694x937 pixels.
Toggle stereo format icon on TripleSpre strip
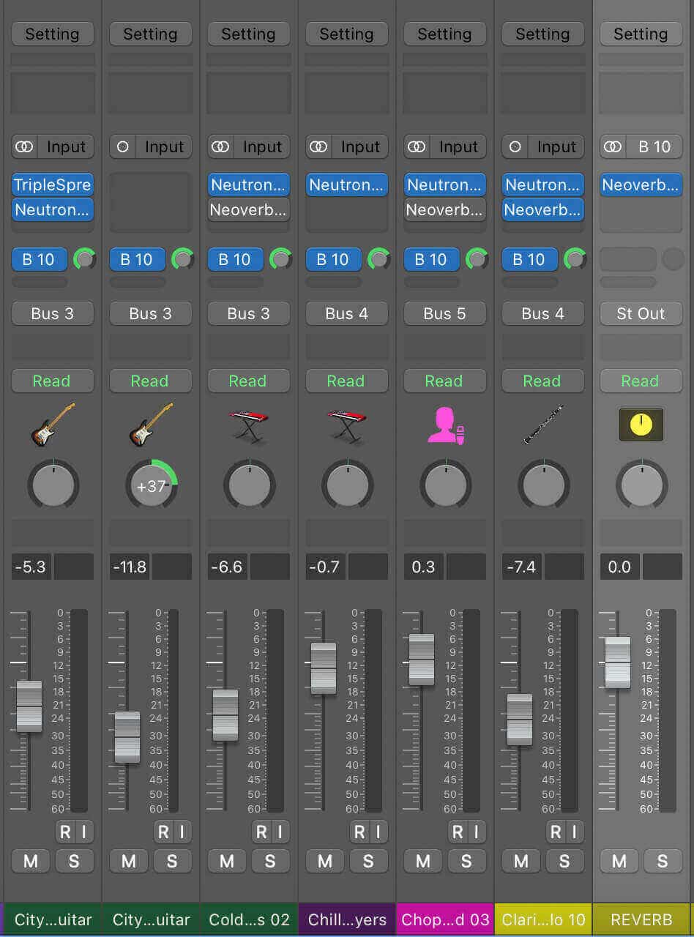coord(24,146)
